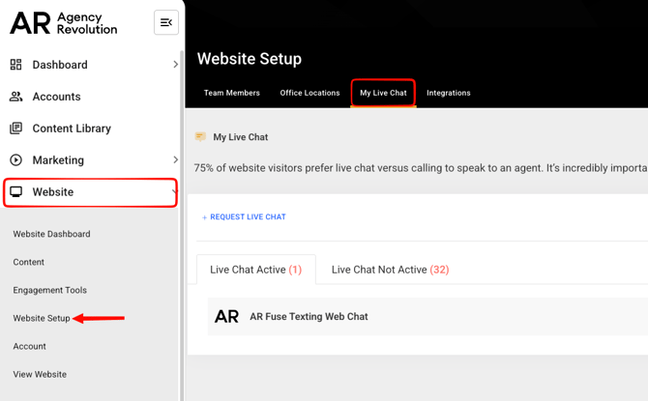Open the AR Fuse Texting Web Chat row
The width and height of the screenshot is (648, 401).
pos(309,317)
